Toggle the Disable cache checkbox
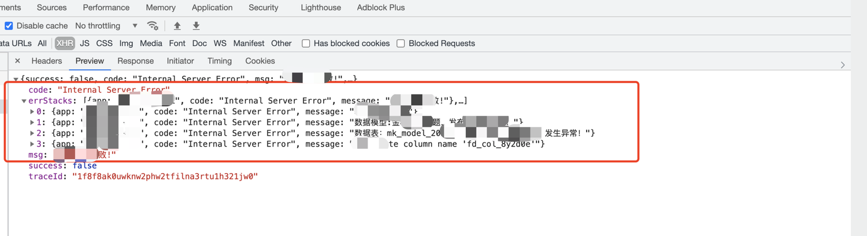The image size is (867, 236). [x=9, y=26]
